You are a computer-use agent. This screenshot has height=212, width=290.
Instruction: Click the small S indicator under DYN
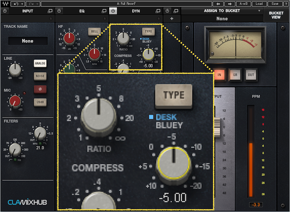159,18
